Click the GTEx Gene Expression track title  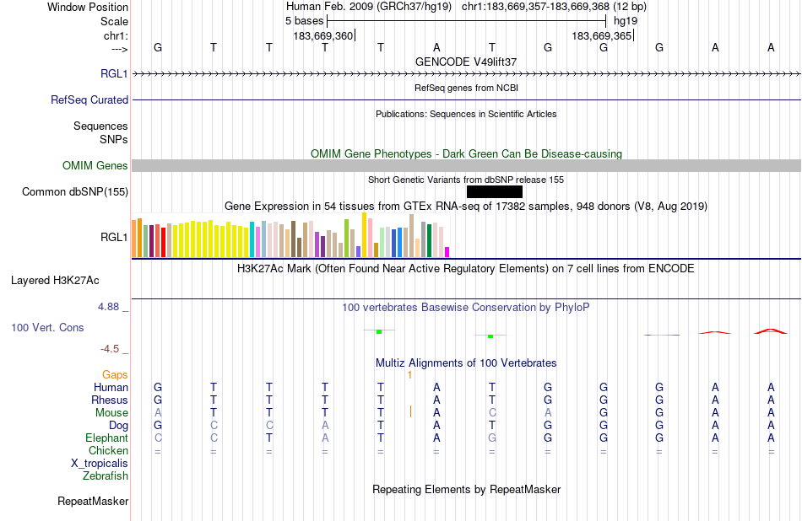pyautogui.click(x=466, y=207)
